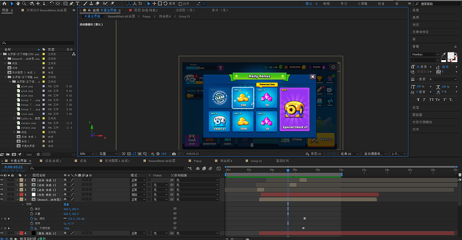Click the current time indicator playhead
This screenshot has width=462, height=240.
coord(288,170)
